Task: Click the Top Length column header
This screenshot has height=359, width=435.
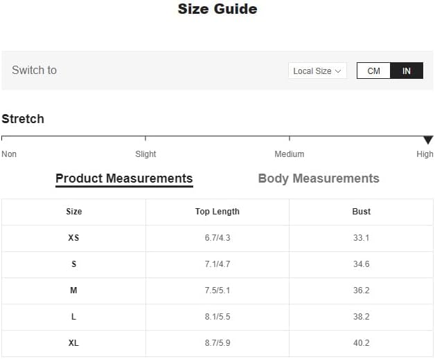Action: pos(217,212)
